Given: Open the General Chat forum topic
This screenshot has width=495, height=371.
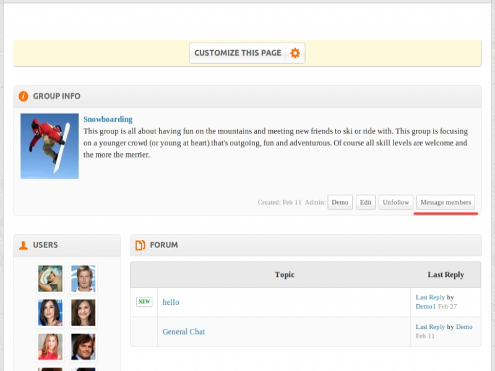Looking at the screenshot, I should (x=184, y=332).
